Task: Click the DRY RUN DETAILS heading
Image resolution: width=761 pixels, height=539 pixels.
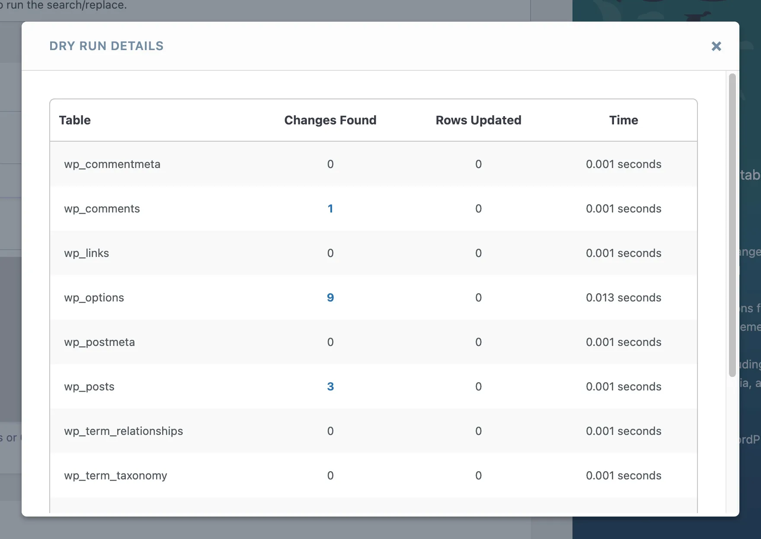Action: pos(106,46)
